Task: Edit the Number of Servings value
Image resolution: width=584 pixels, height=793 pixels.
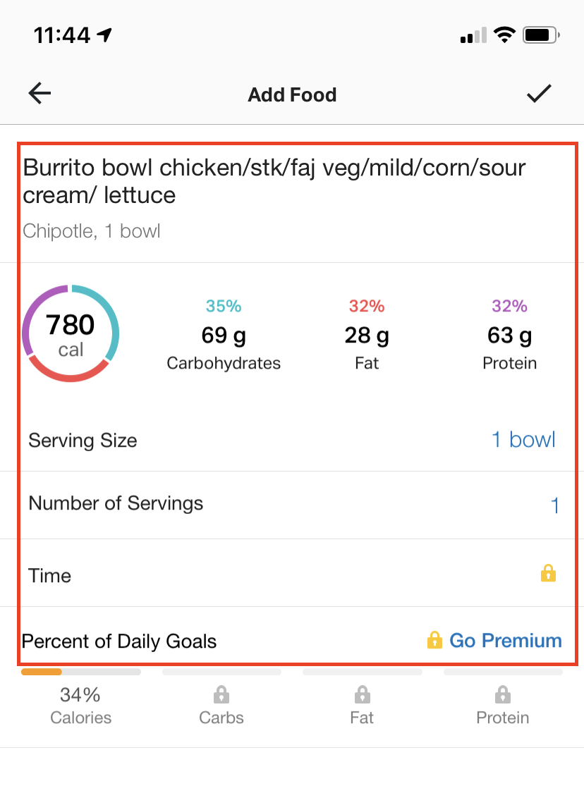Action: [554, 505]
